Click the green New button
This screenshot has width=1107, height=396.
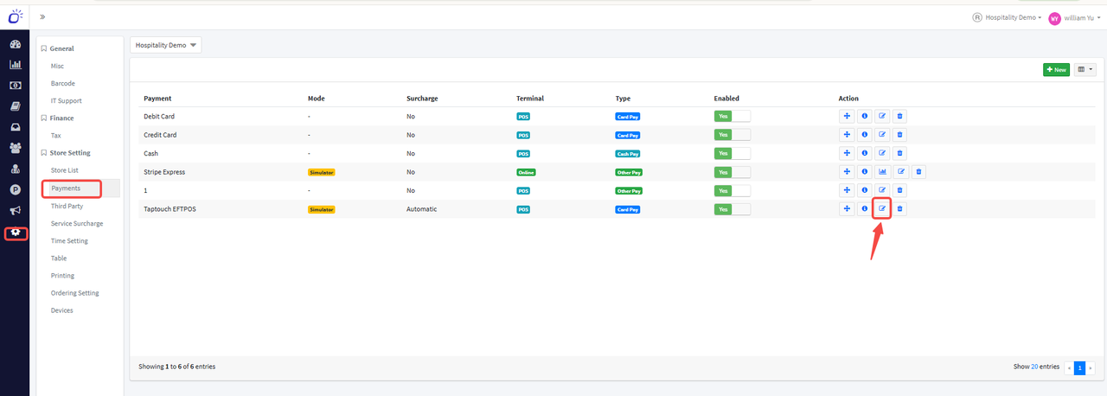point(1056,69)
